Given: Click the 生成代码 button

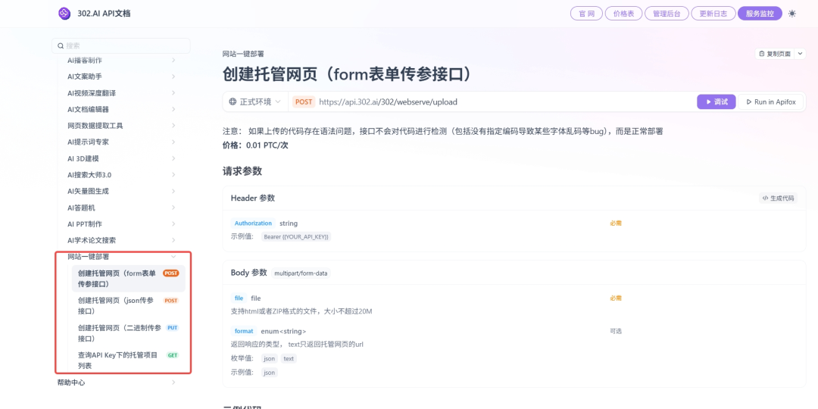Looking at the screenshot, I should (779, 198).
